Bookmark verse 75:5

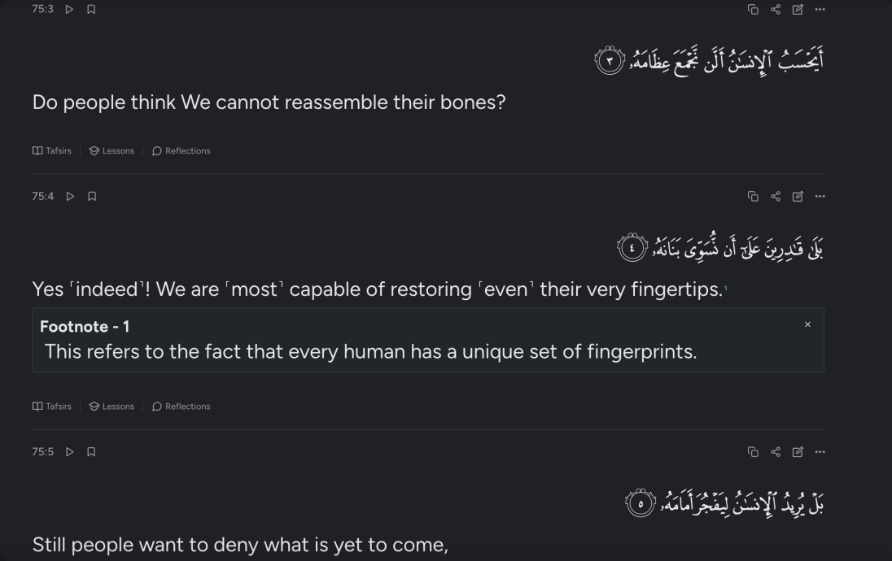tap(90, 452)
